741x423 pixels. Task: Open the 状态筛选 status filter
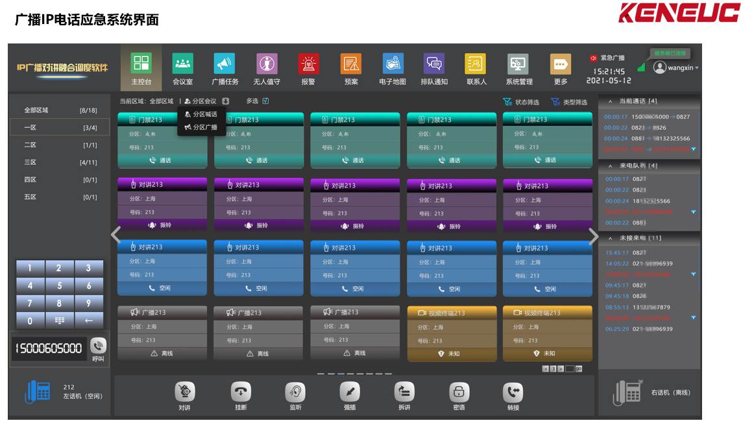tap(521, 102)
